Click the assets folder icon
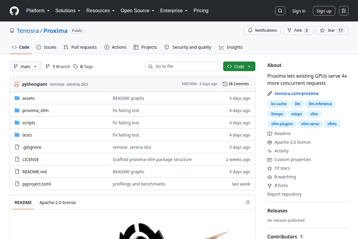This screenshot has width=358, height=239. pyautogui.click(x=17, y=98)
